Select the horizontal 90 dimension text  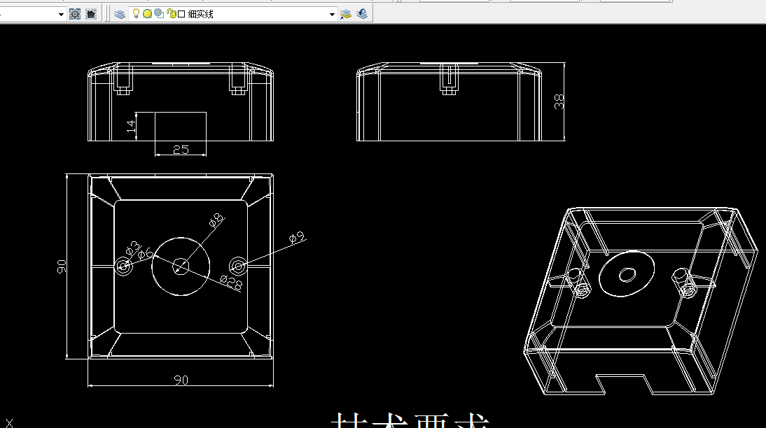[x=181, y=380]
